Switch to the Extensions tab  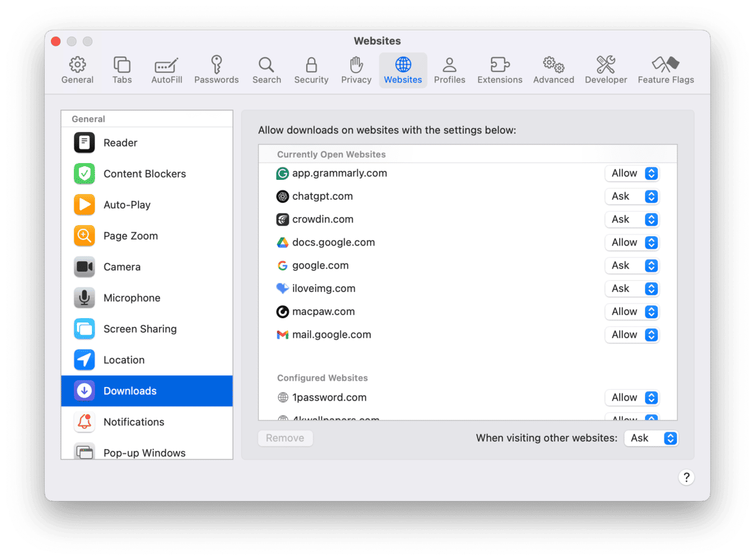pos(499,70)
